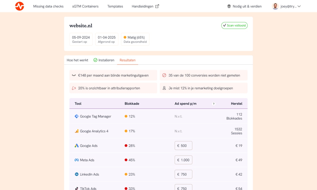317x190 pixels.
Task: Click the checkmark in Scan voltooid
Action: tap(224, 25)
